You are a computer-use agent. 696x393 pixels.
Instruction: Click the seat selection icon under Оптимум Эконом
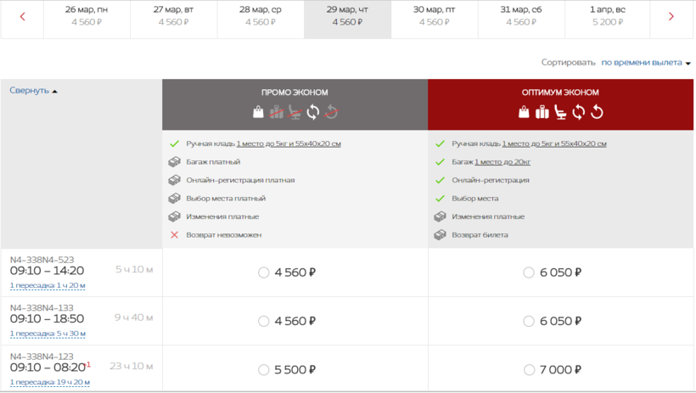tap(560, 111)
